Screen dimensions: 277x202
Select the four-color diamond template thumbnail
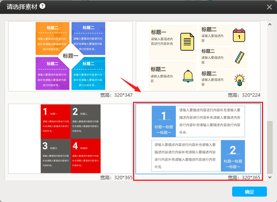70,56
